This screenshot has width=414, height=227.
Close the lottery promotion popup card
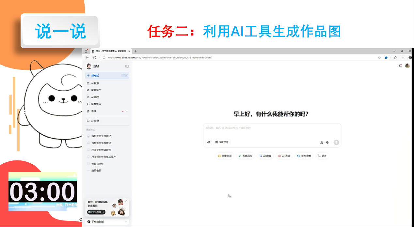pos(126,201)
